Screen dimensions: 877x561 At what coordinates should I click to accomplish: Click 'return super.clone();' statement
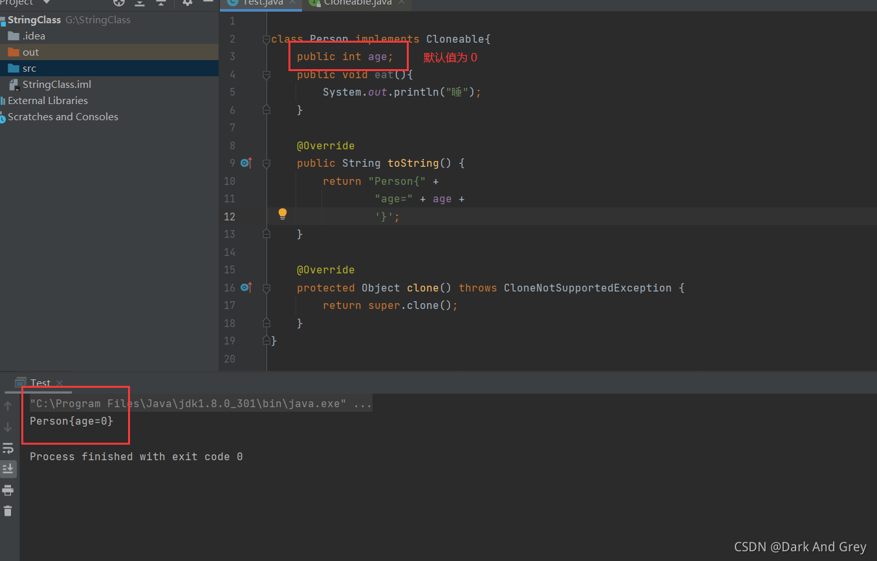390,306
